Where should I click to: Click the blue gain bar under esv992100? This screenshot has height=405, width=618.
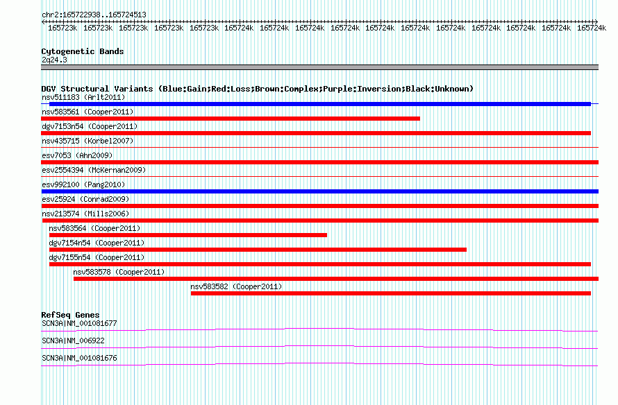tap(319, 191)
